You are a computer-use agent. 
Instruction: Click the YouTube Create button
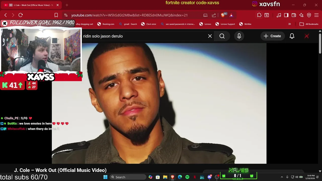272,36
